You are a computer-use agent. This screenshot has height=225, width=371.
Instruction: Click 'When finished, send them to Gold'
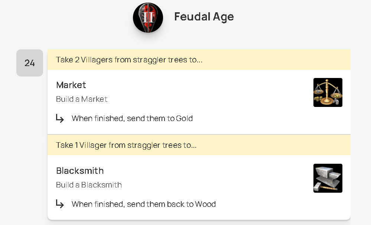click(x=132, y=119)
